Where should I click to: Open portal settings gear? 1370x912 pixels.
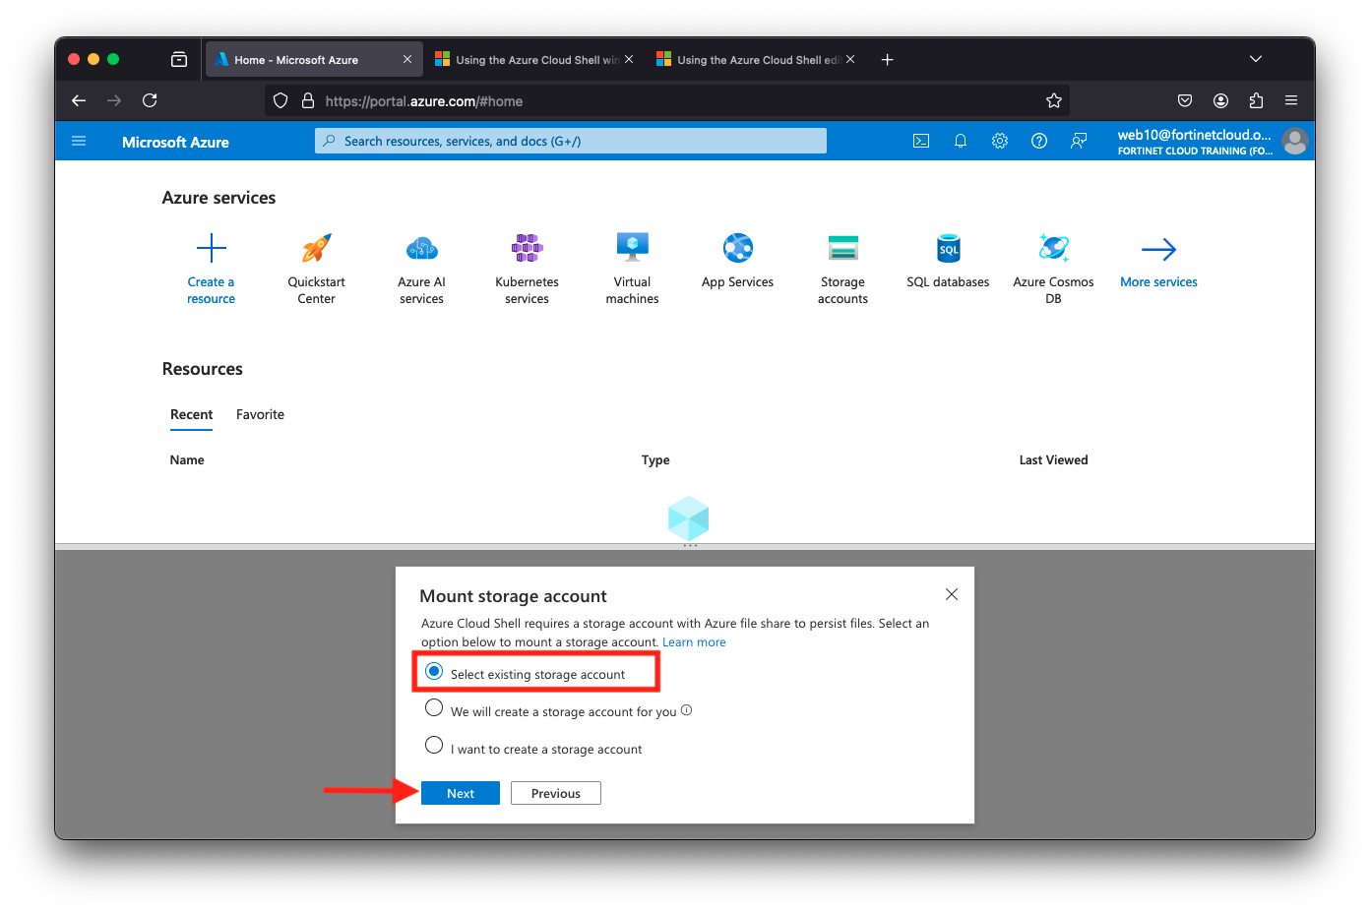pos(1000,141)
